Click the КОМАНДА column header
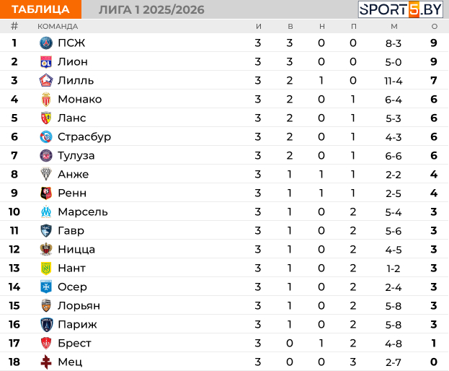Screen dimensions: 449x371 point(58,27)
